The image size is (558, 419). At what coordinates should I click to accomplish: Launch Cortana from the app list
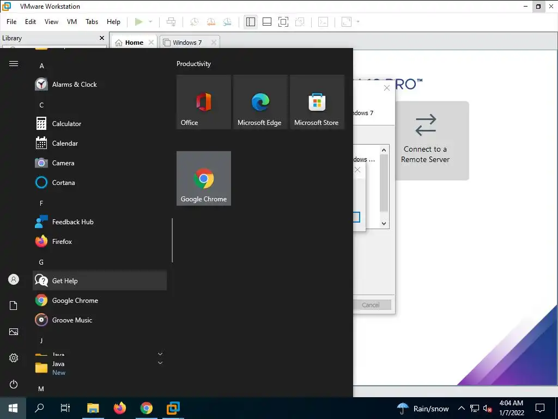[x=100, y=182]
